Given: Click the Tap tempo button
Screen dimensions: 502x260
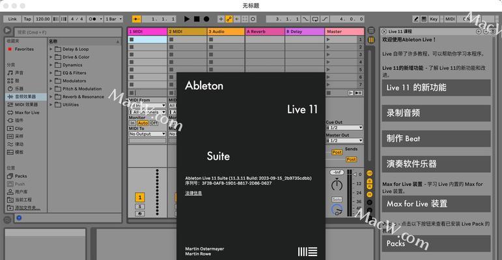Looking at the screenshot, I should pyautogui.click(x=27, y=19).
